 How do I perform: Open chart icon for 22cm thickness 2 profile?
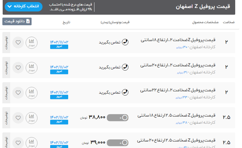31,93
